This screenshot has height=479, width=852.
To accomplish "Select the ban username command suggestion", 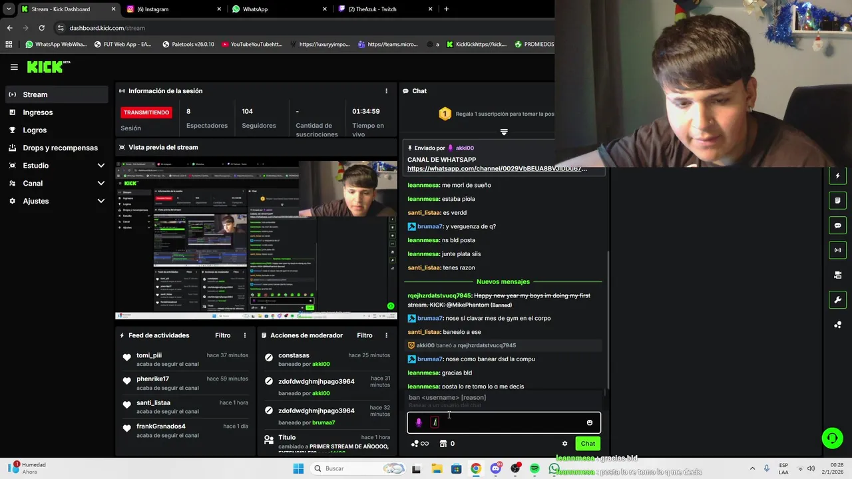I will [x=504, y=401].
